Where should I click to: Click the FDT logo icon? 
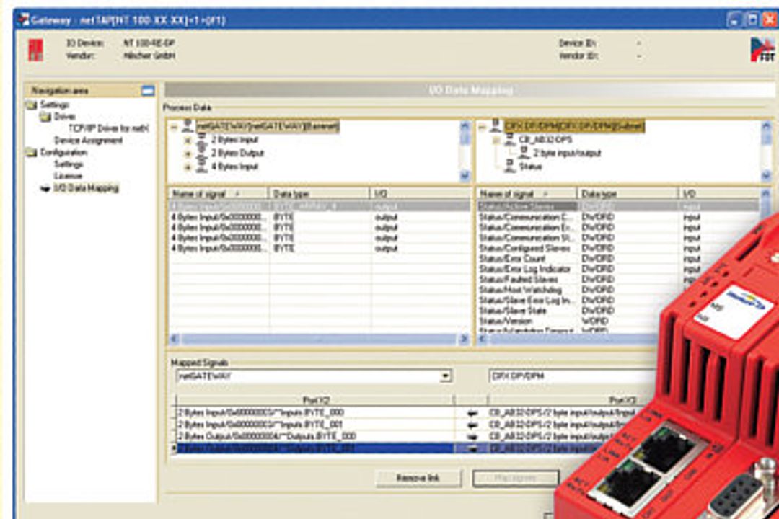(x=762, y=50)
